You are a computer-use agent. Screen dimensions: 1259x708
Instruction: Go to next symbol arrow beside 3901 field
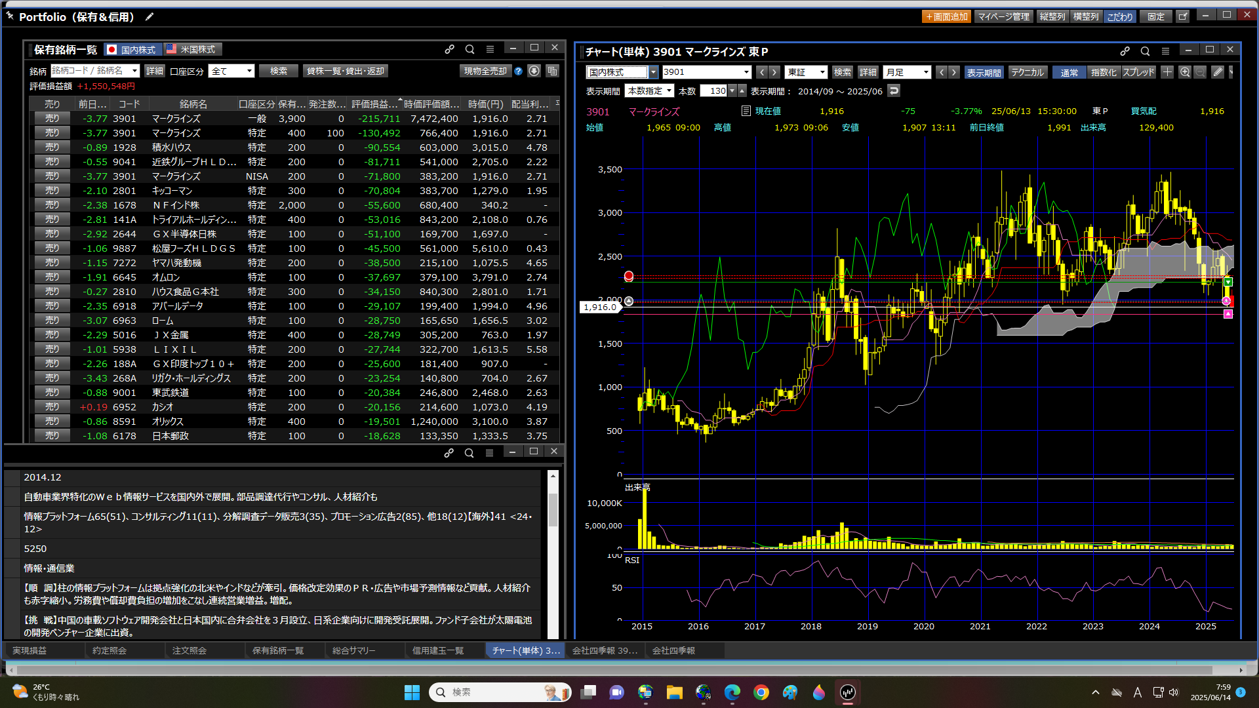pos(774,72)
